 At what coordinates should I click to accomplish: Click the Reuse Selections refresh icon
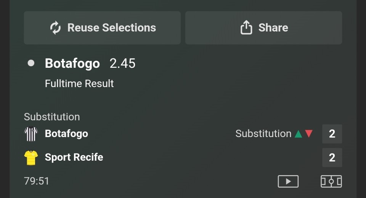coord(56,28)
